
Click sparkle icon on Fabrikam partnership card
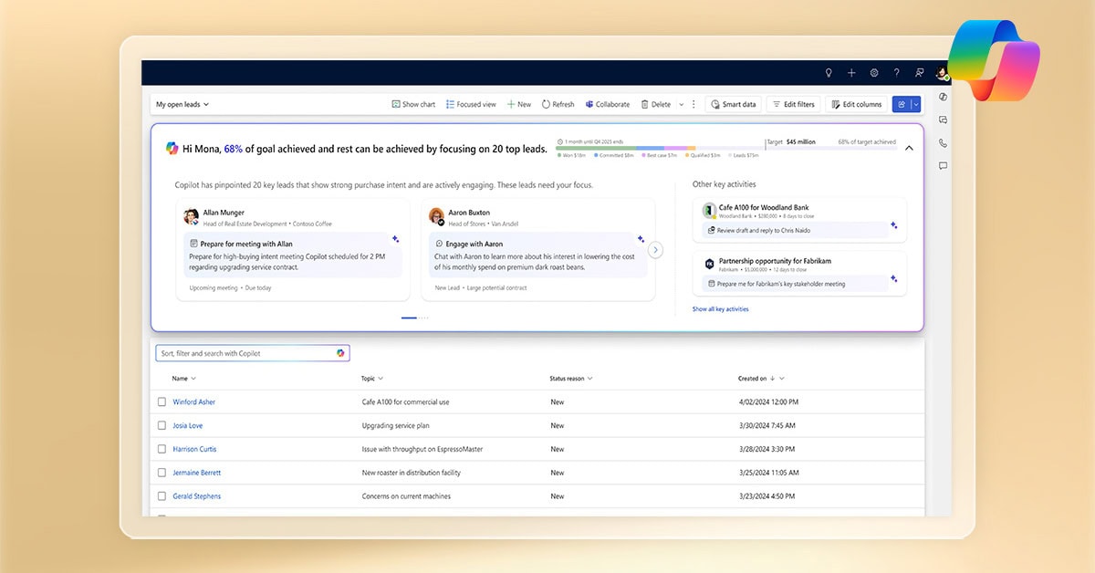[894, 278]
